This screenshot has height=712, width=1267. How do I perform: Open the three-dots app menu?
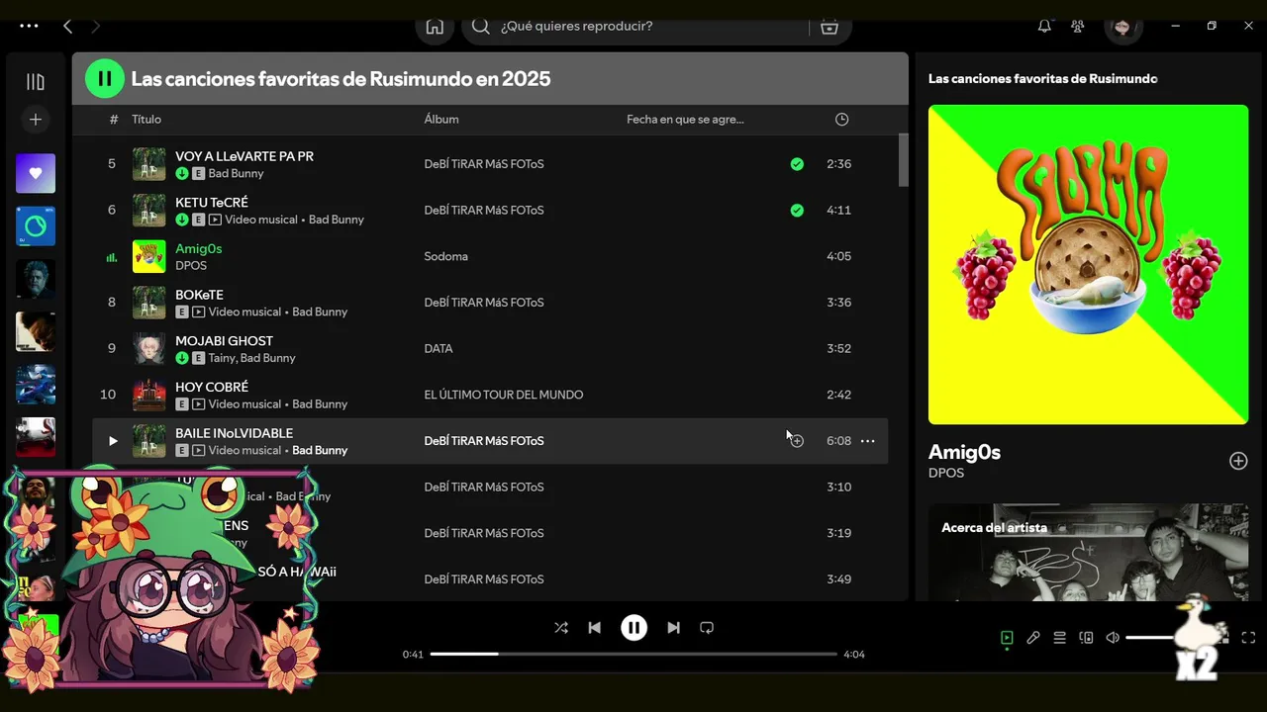[x=29, y=27]
